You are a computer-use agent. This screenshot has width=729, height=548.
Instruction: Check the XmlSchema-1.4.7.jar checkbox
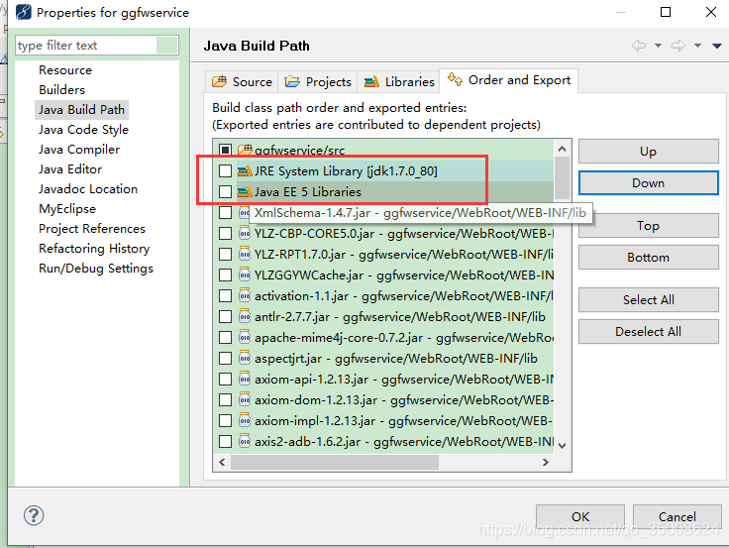(225, 213)
